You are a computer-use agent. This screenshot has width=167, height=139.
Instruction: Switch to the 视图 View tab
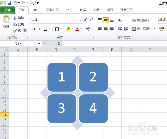pyautogui.click(x=110, y=10)
